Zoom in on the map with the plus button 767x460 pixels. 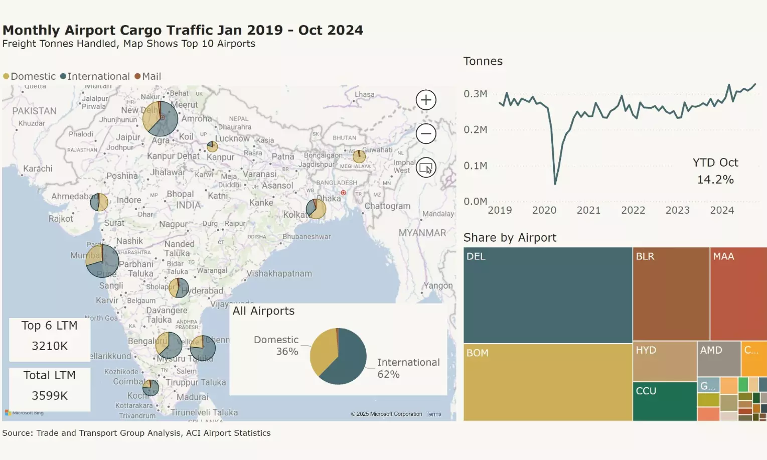click(x=426, y=100)
